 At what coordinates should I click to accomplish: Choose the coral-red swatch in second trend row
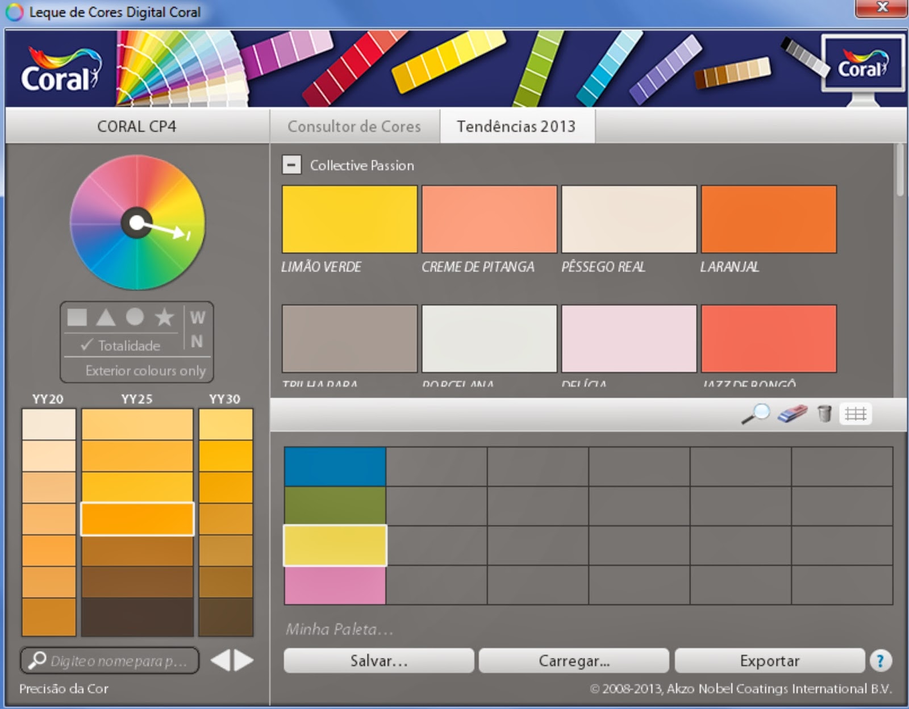(x=769, y=339)
